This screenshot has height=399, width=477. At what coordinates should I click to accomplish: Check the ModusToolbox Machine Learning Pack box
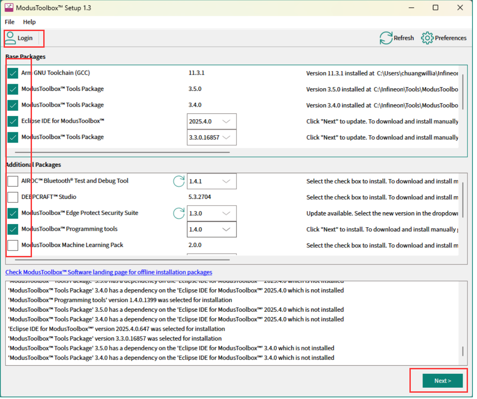tap(13, 247)
